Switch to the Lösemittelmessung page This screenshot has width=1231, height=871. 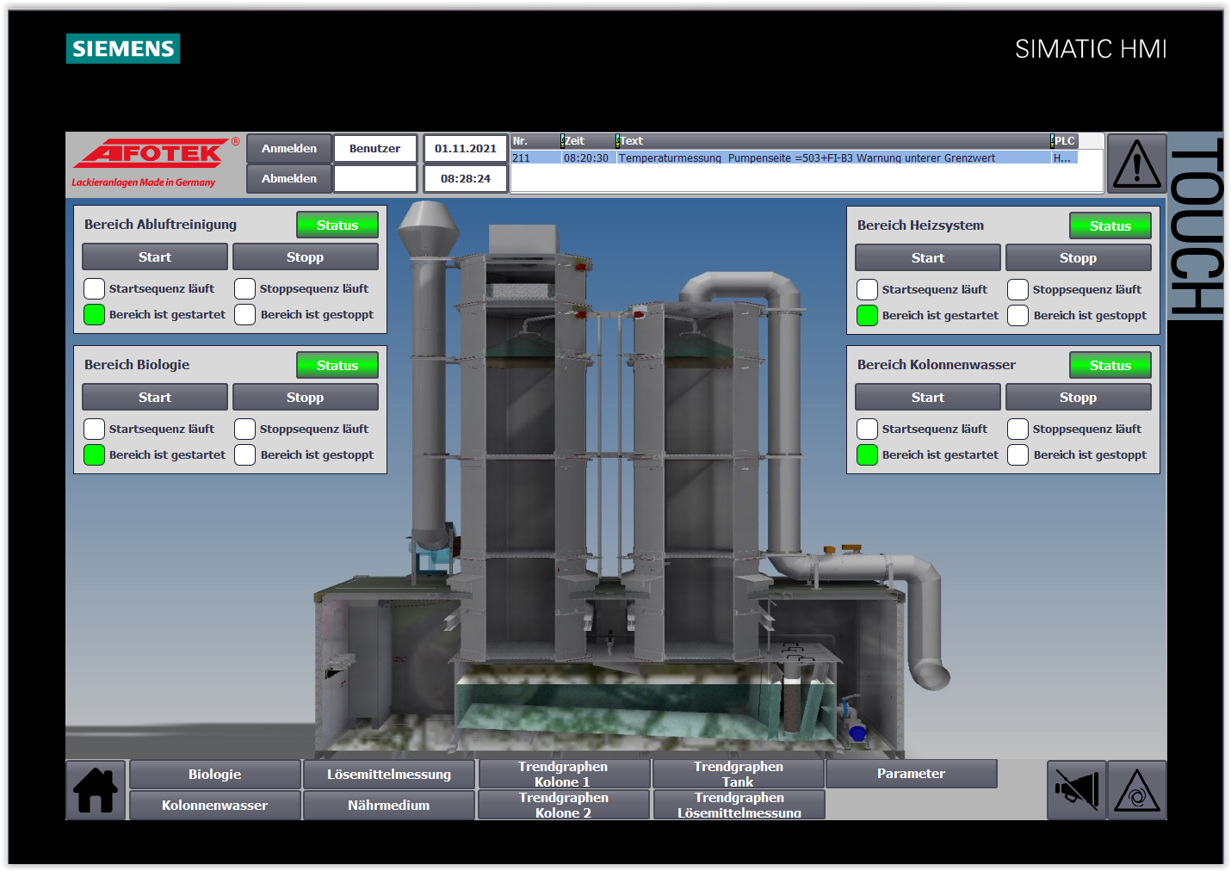pos(388,775)
